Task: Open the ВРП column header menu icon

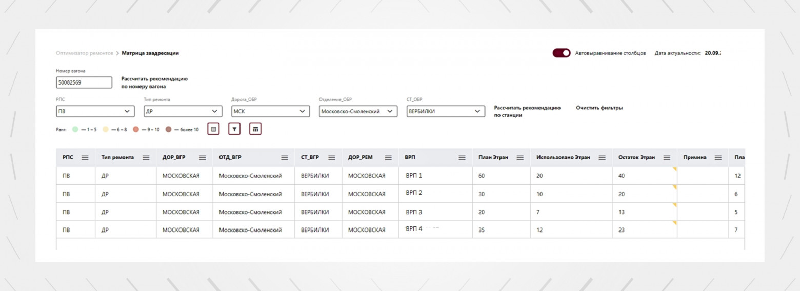Action: coord(462,158)
